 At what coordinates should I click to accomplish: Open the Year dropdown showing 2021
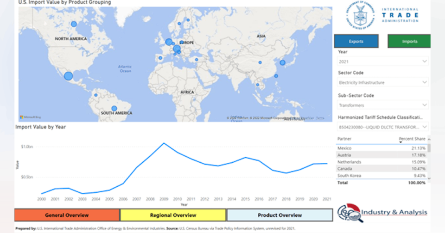pyautogui.click(x=383, y=61)
